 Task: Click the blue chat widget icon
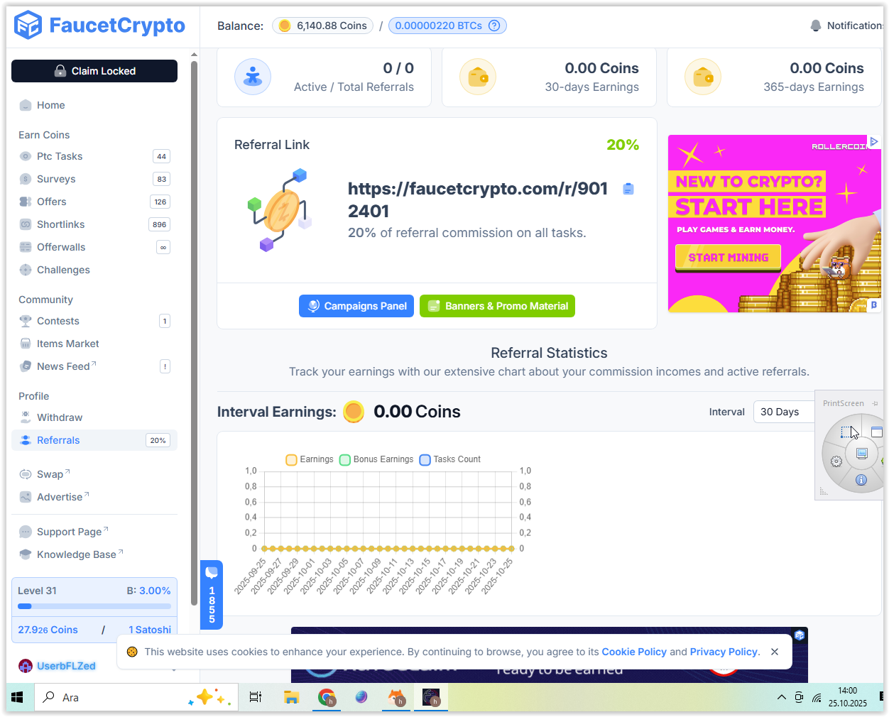(x=212, y=572)
